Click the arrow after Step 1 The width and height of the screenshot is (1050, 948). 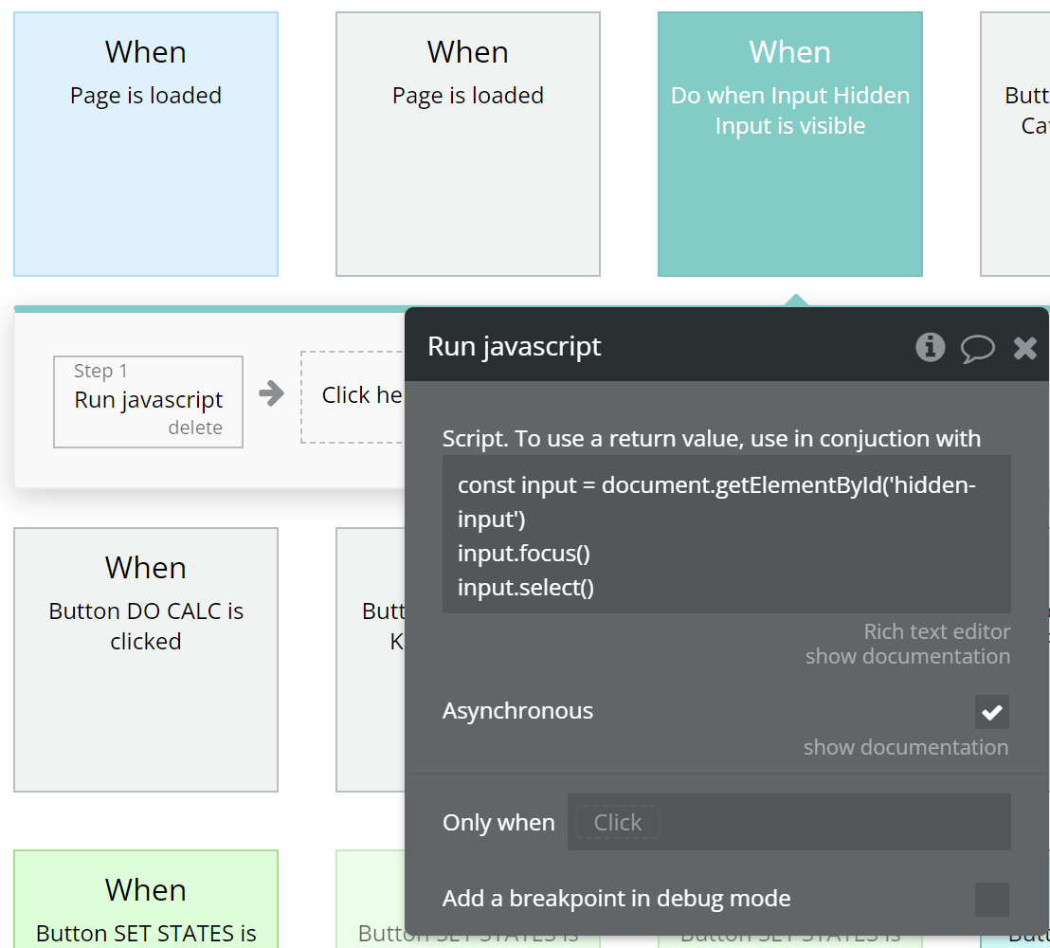[x=272, y=394]
